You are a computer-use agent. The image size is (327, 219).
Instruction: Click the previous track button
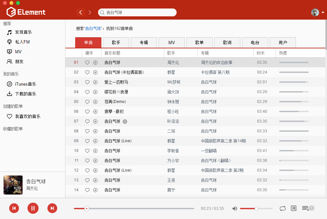click(14, 208)
